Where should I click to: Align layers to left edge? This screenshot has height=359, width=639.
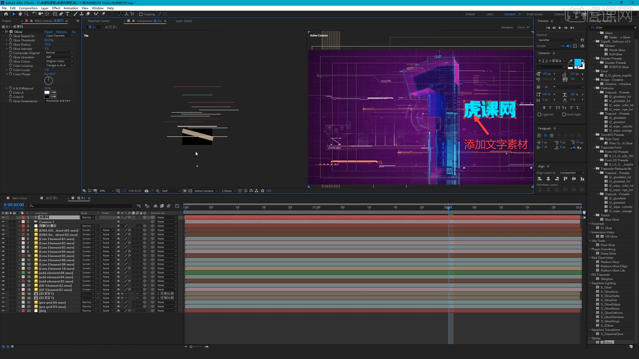pos(540,179)
